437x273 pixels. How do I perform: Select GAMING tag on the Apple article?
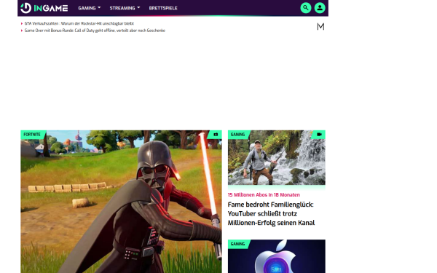point(237,244)
